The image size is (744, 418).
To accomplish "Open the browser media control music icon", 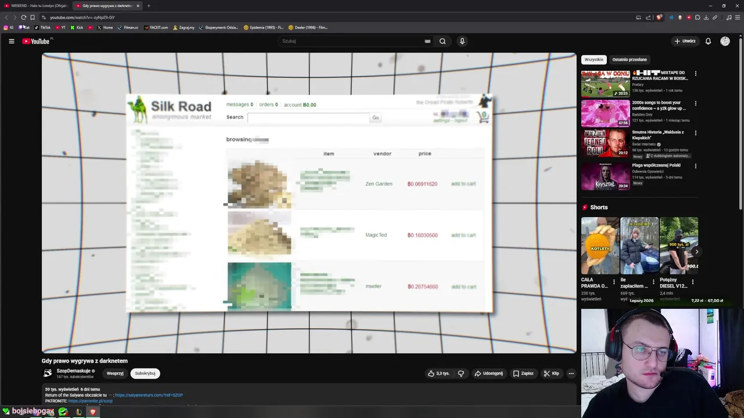I will pos(729,17).
